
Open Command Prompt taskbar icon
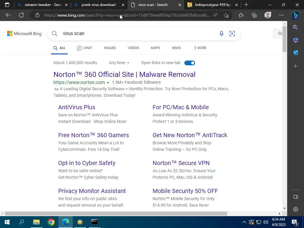(94, 222)
